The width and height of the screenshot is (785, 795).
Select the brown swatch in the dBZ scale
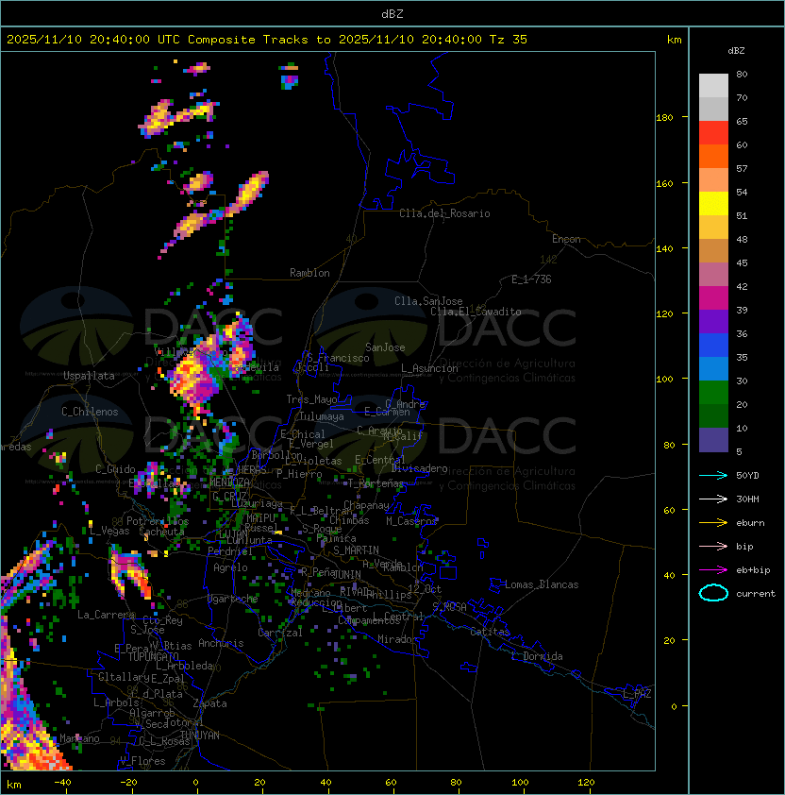[713, 251]
